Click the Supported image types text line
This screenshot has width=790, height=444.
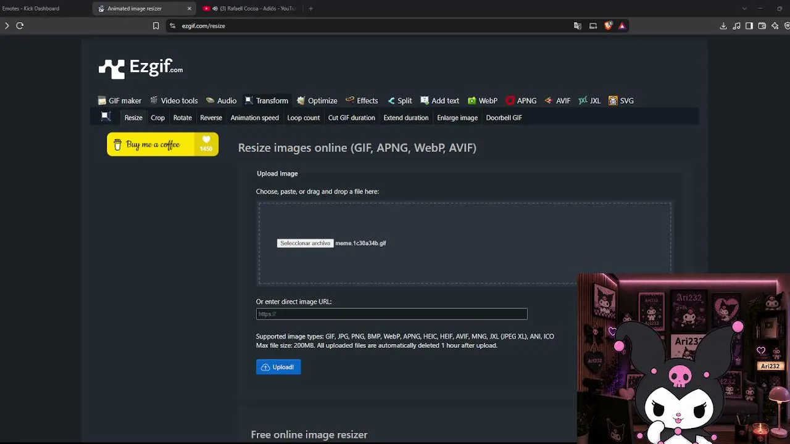coord(405,337)
